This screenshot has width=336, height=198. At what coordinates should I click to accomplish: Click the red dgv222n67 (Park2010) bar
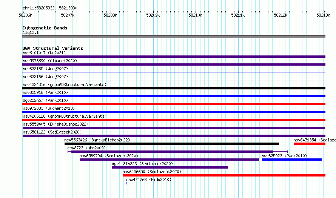click(174, 104)
